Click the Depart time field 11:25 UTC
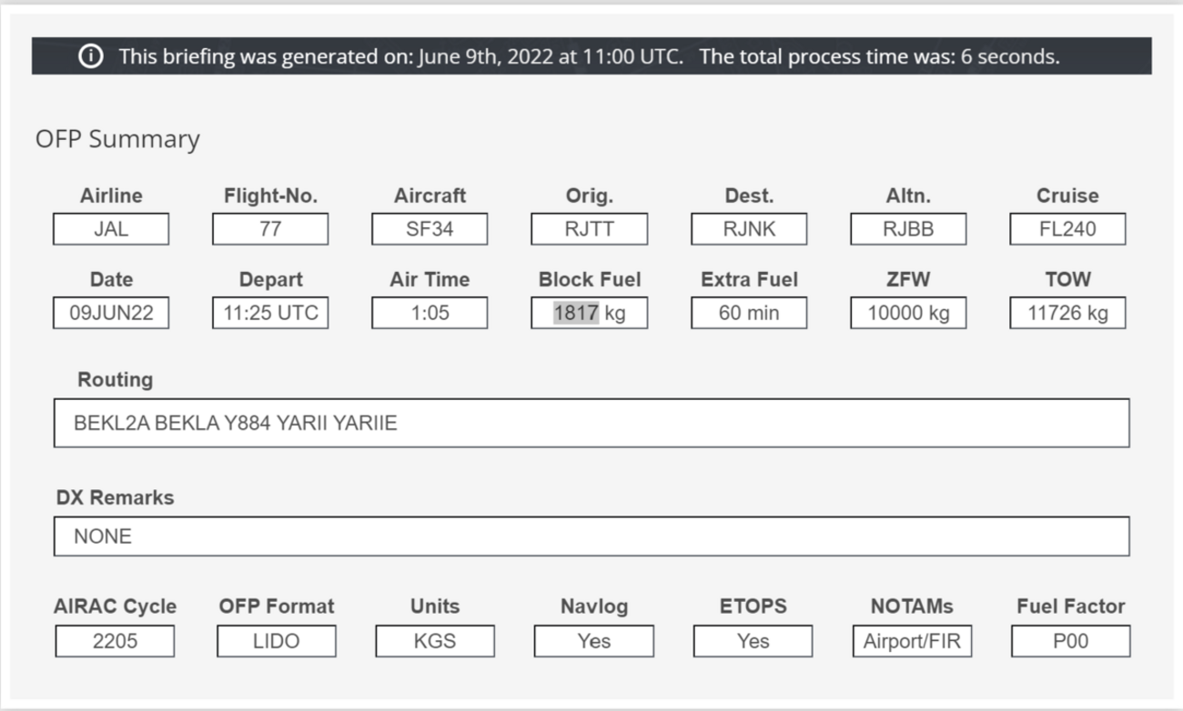This screenshot has height=711, width=1183. coord(270,313)
